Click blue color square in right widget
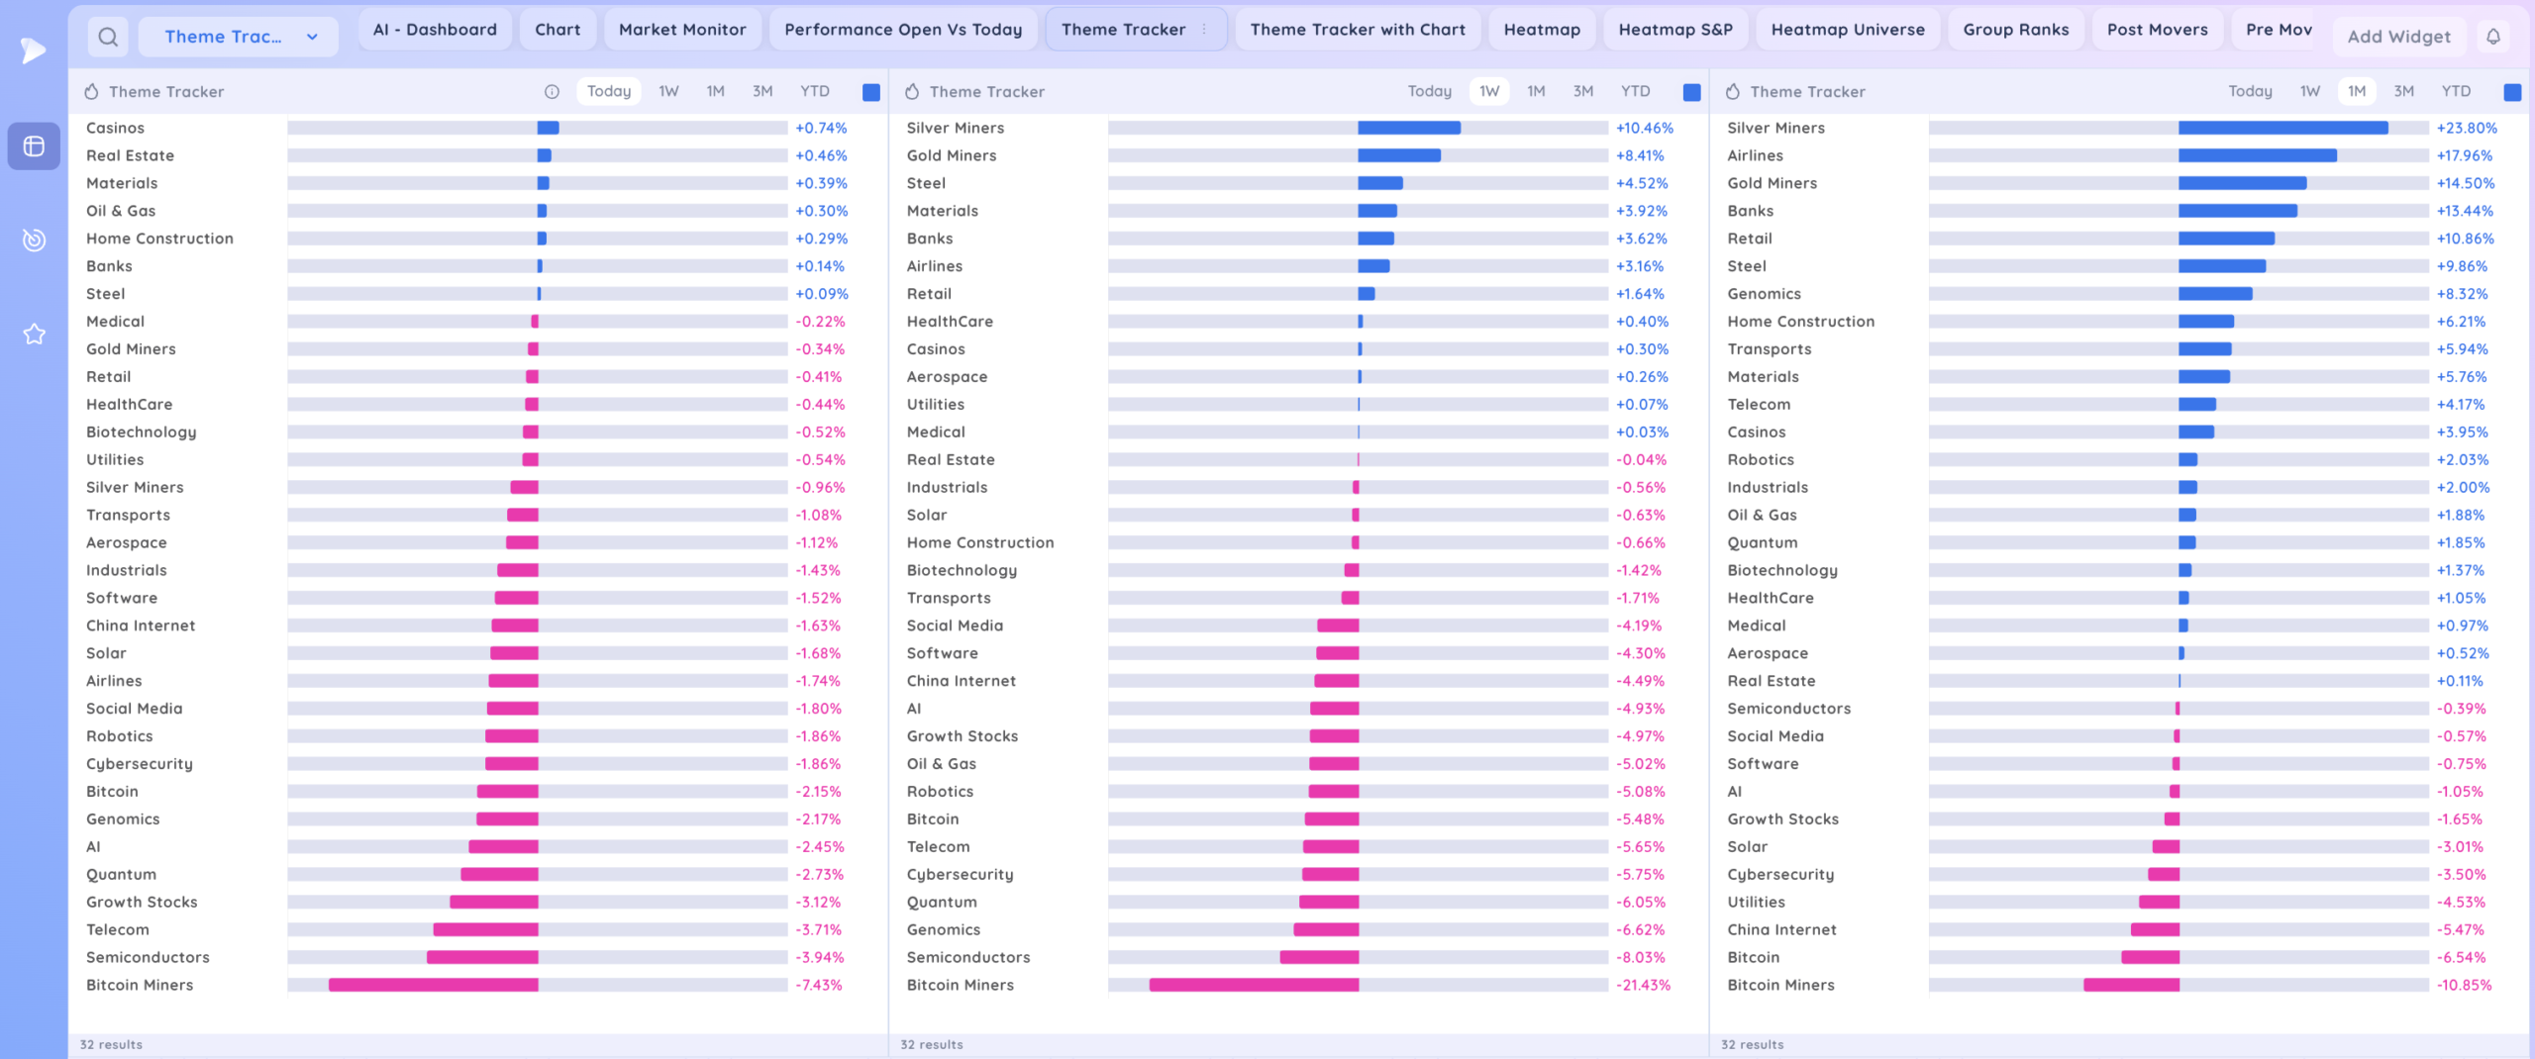 pos(2512,92)
